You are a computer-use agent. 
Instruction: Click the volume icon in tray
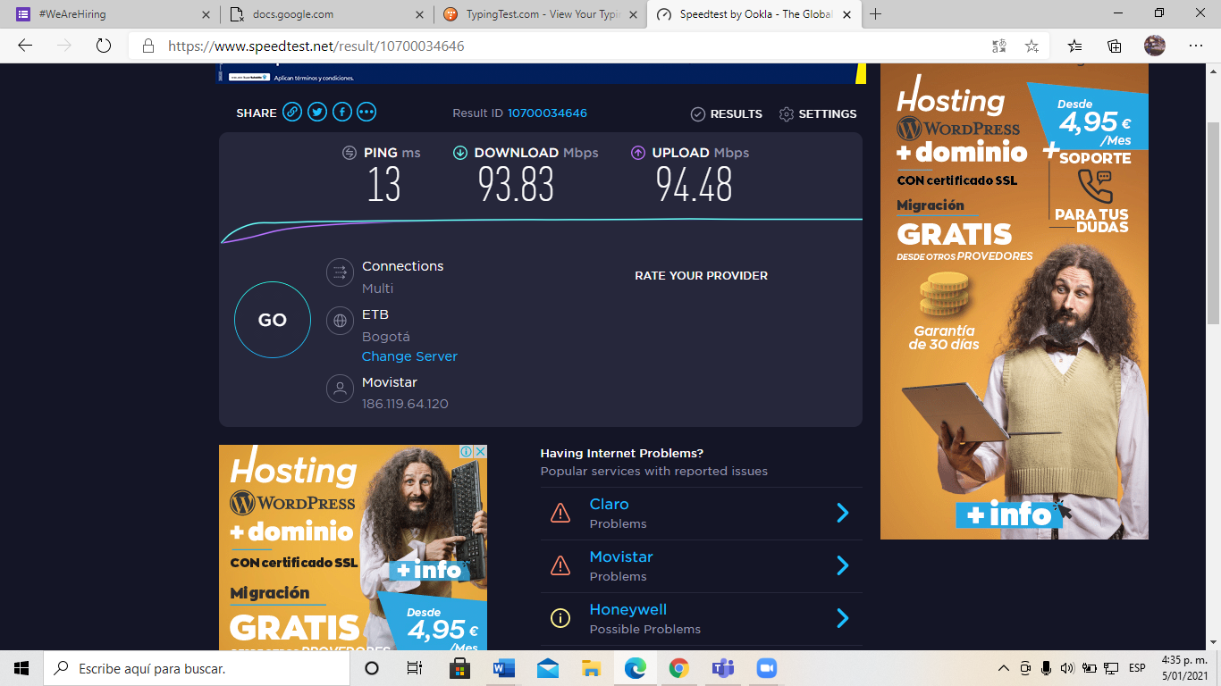click(x=1067, y=668)
